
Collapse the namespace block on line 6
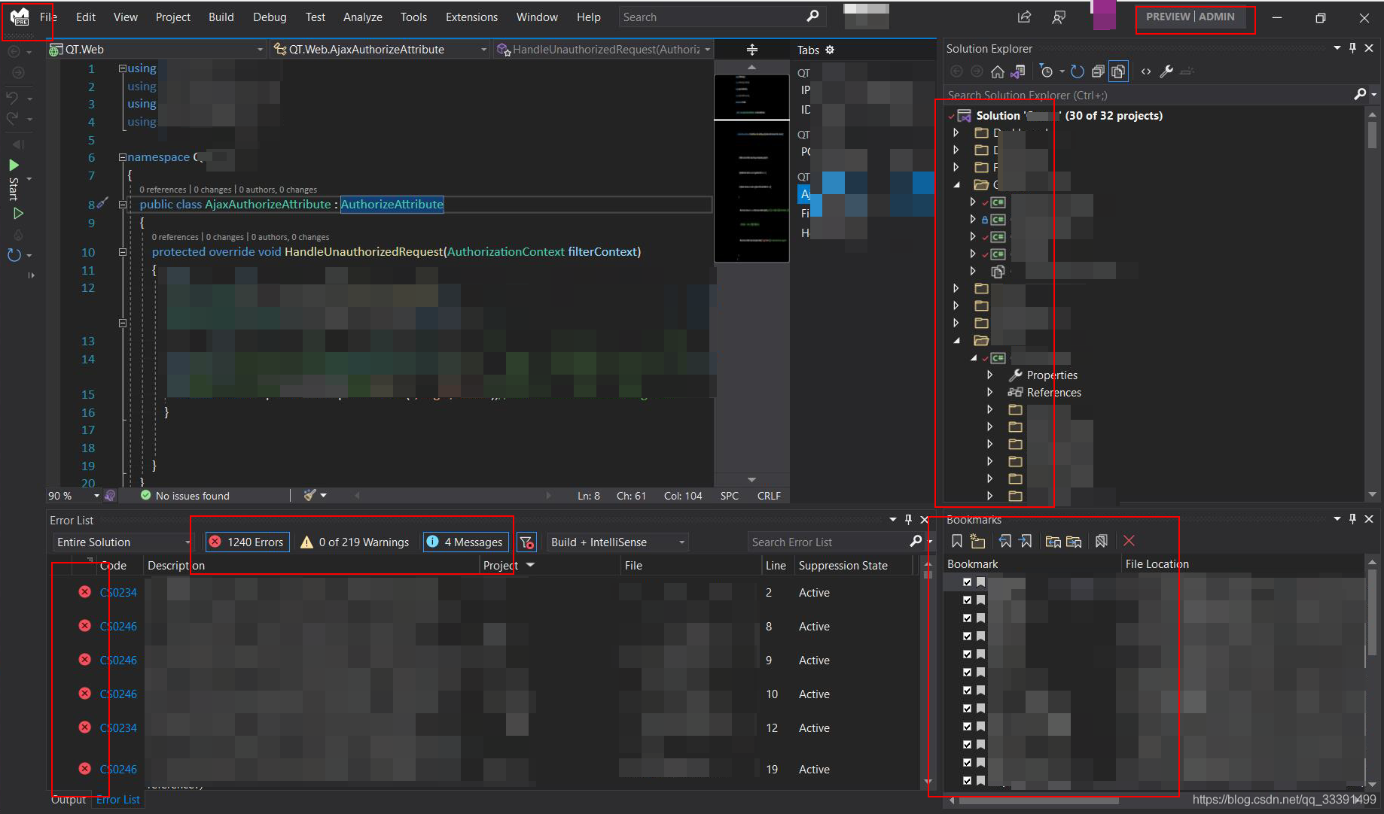(x=122, y=157)
